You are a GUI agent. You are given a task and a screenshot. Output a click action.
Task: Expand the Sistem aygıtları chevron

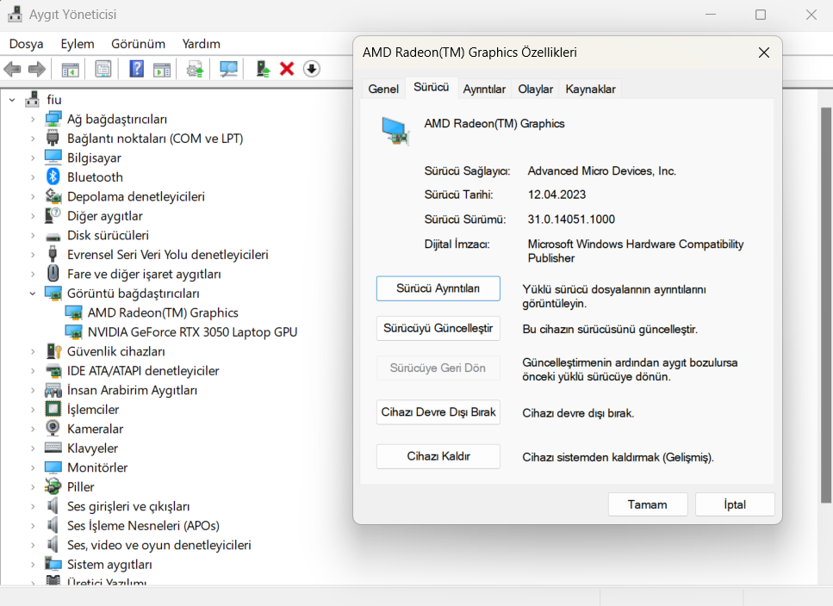pos(33,565)
